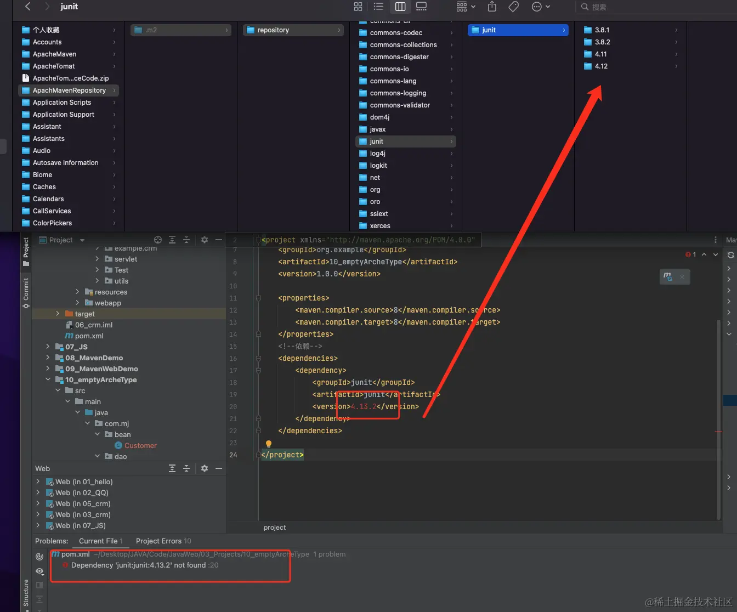Select the resources folder in project tree
This screenshot has height=612, width=737.
click(x=106, y=292)
